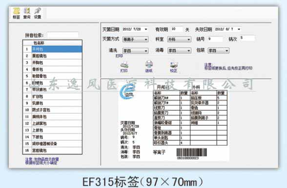
Task: Click the 校正 calibration printer icon
Action: pyautogui.click(x=174, y=67)
